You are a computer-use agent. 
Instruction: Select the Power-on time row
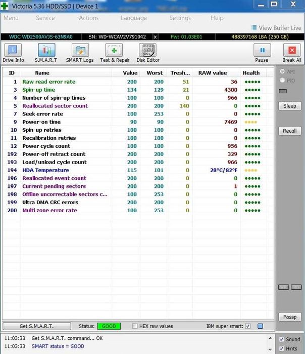point(138,122)
